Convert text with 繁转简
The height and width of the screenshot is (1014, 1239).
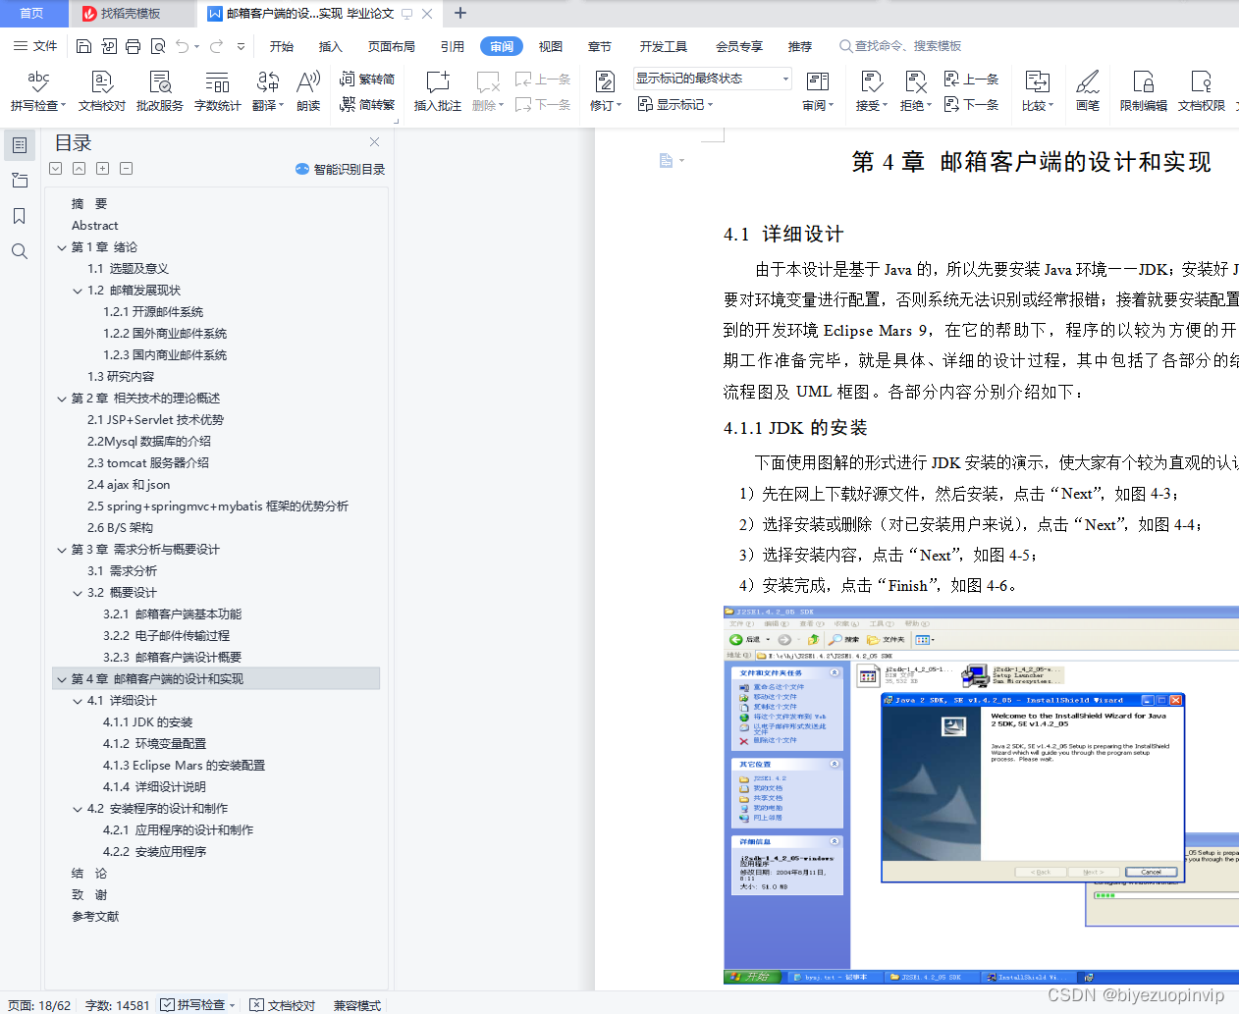pyautogui.click(x=367, y=79)
